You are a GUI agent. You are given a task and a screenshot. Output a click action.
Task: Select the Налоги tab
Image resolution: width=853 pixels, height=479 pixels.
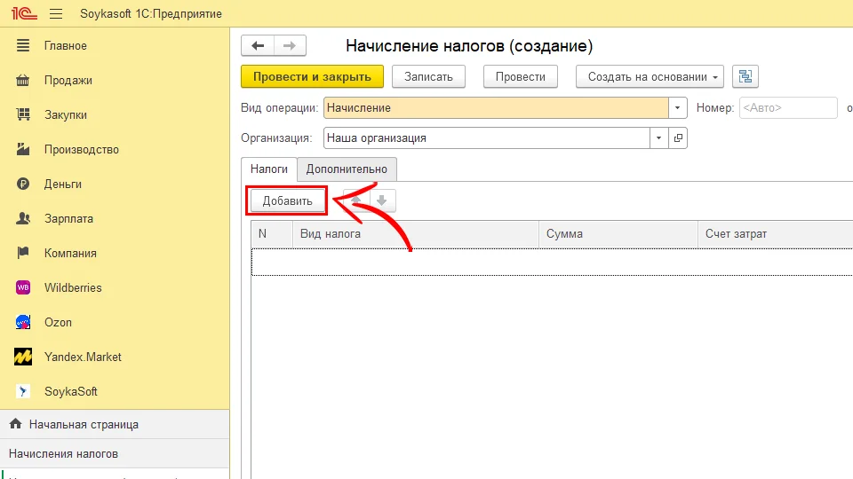(x=268, y=169)
